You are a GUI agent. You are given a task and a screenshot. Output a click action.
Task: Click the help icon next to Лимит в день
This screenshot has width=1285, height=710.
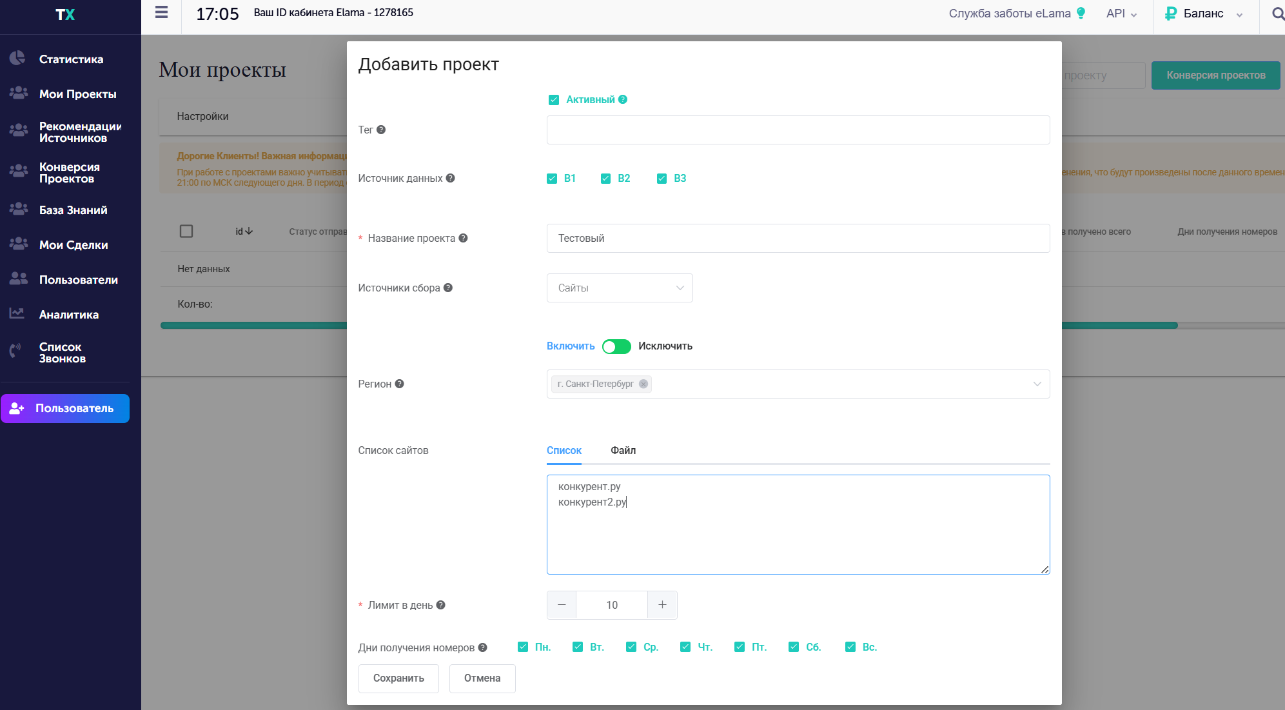[441, 605]
